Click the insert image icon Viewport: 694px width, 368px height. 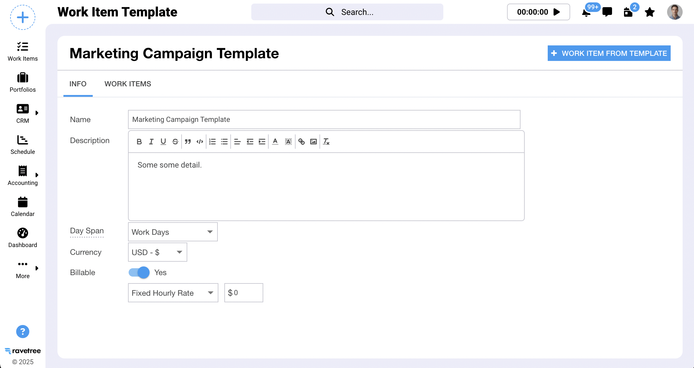pos(313,142)
